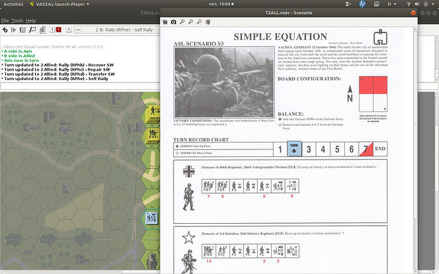The height and width of the screenshot is (274, 439).
Task: Click the HP icon in the top bar
Action: 362,4
